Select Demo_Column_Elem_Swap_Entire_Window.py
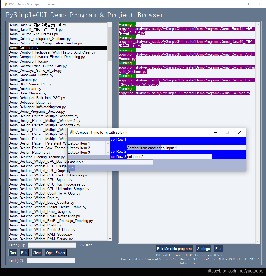 (x=58, y=43)
